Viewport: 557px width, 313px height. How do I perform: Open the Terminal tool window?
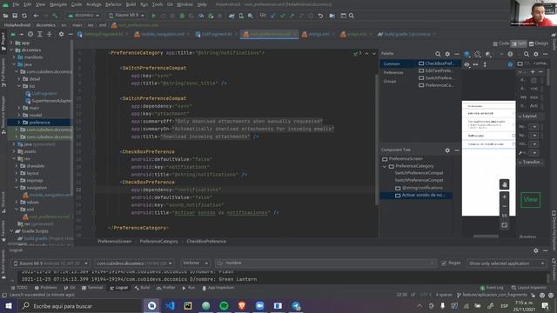(92, 288)
